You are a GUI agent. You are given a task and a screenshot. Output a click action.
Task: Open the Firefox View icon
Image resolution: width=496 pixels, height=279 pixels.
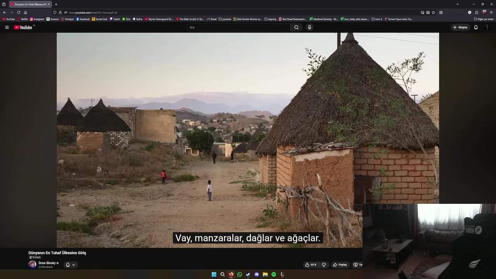(4, 4)
